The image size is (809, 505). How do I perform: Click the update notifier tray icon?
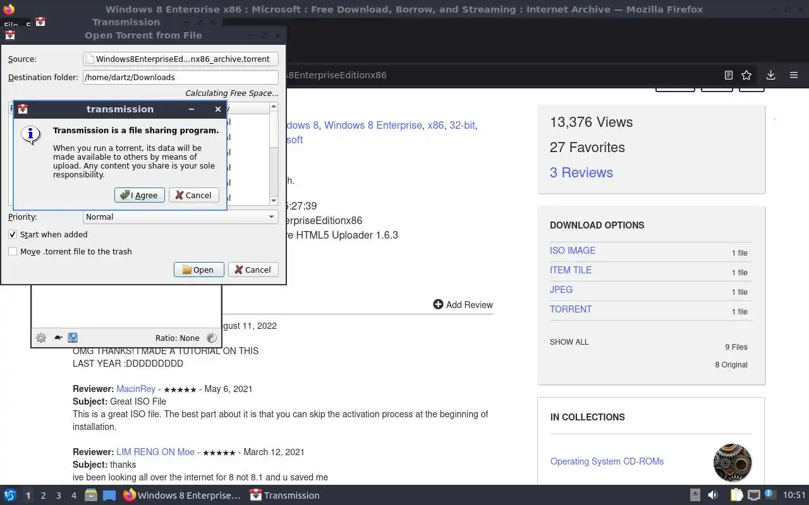(x=770, y=495)
